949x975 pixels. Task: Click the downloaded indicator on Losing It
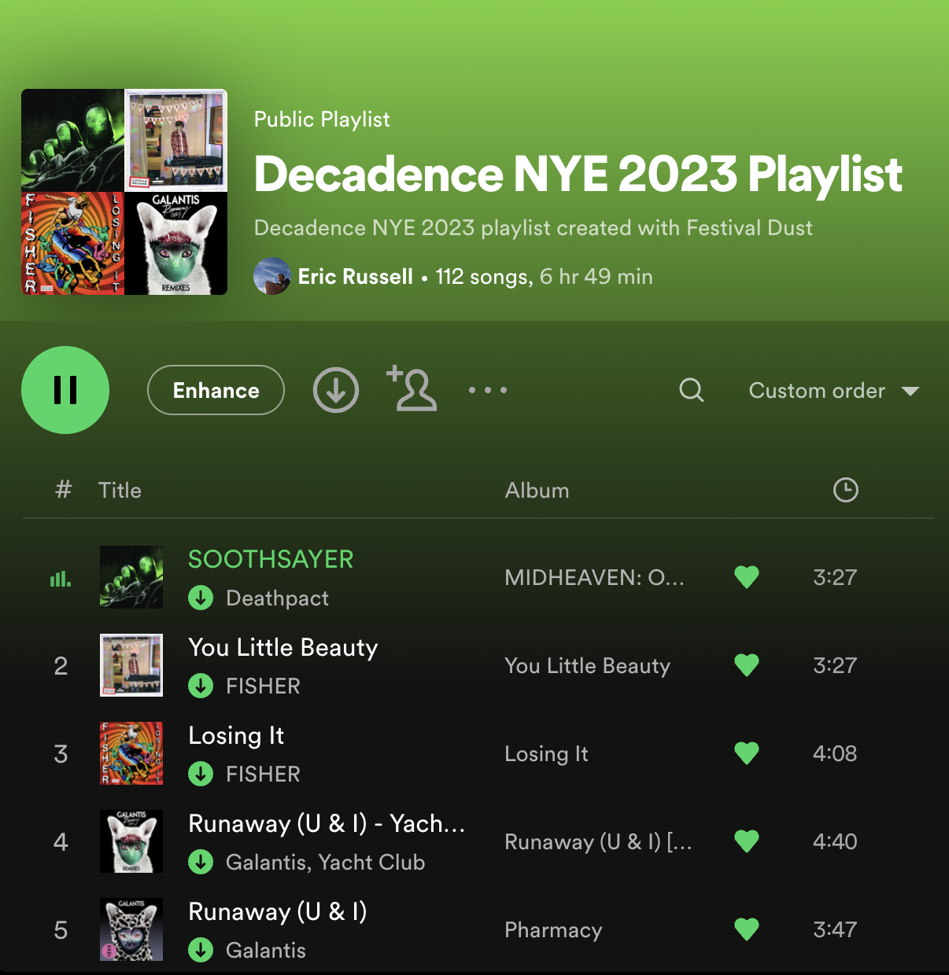(x=201, y=774)
